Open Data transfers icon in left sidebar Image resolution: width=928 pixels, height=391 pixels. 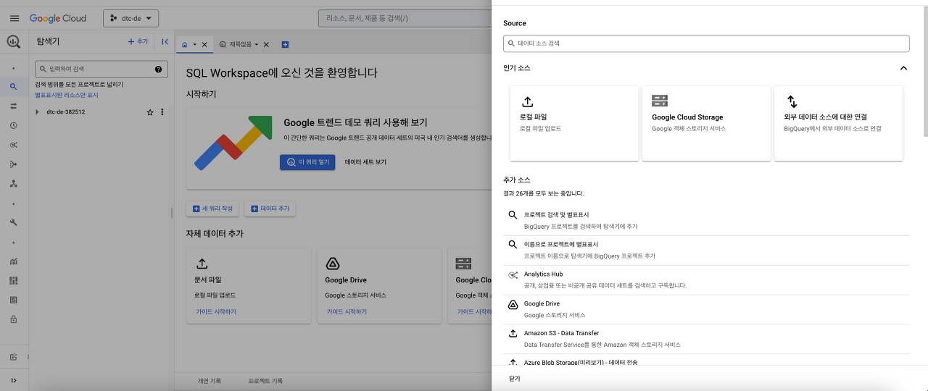14,106
